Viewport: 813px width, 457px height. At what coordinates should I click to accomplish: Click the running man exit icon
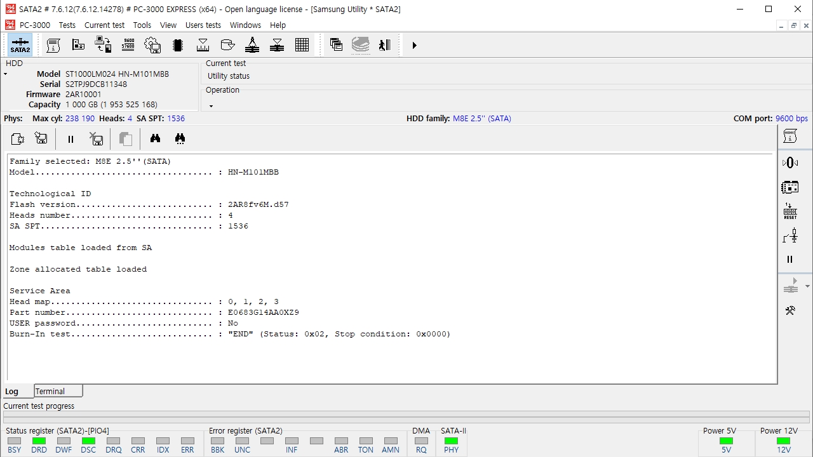(385, 45)
